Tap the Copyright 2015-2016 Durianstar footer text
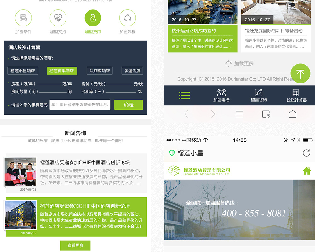 241,79
